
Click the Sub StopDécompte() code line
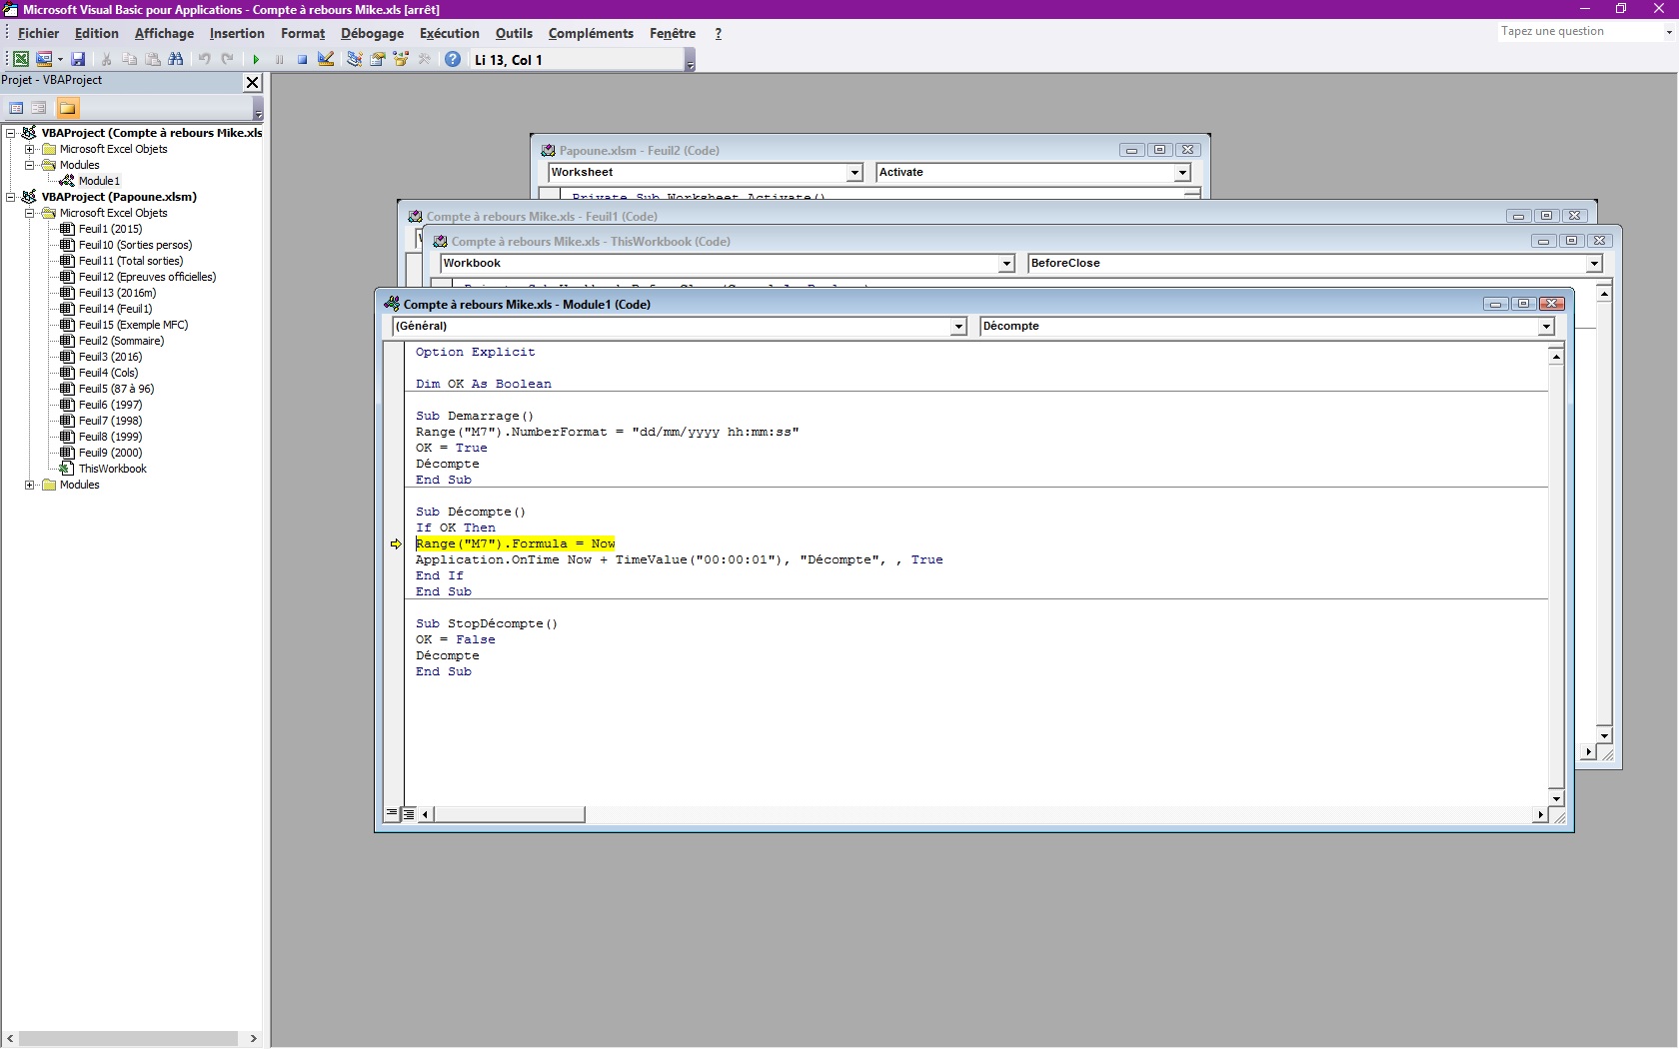point(487,623)
